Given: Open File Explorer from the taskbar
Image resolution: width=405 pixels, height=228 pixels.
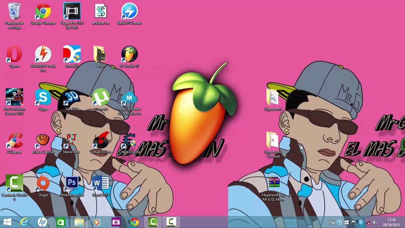Looking at the screenshot, I should [x=79, y=222].
